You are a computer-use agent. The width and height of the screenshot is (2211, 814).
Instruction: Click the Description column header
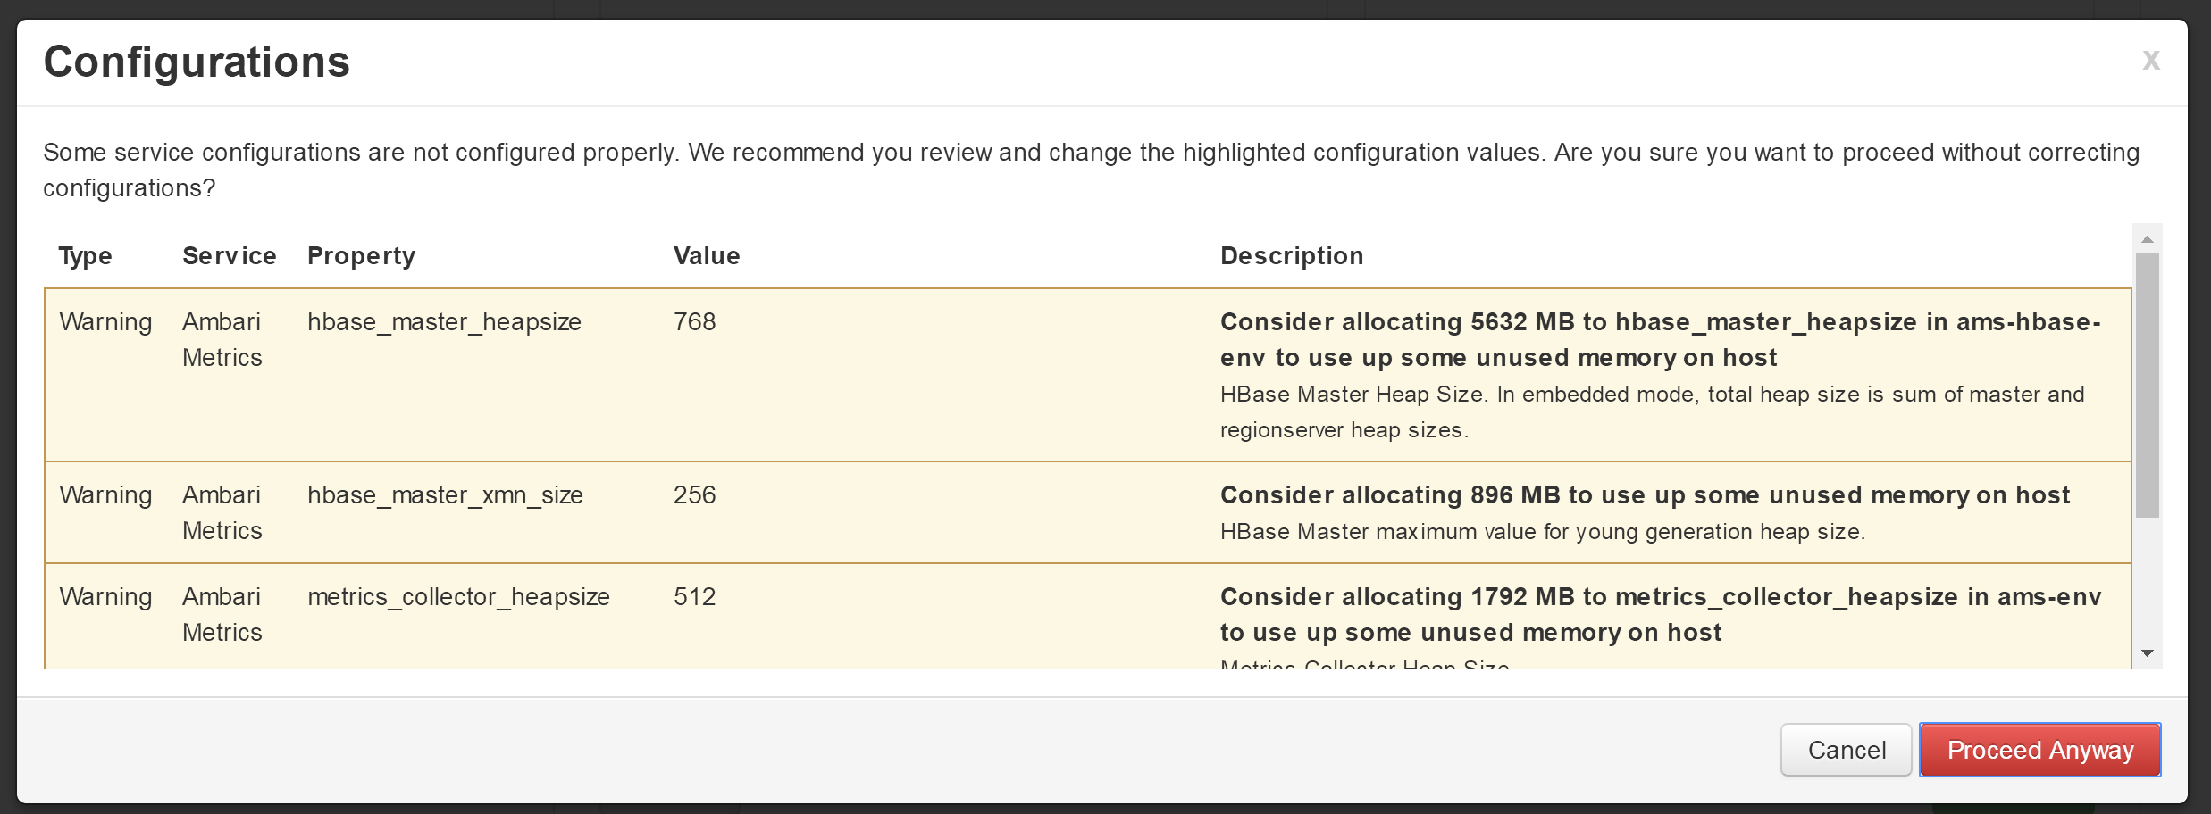[x=1292, y=256]
